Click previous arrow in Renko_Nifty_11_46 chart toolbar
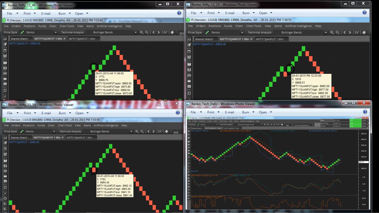Screen dimensions: 379x213 click(153, 32)
